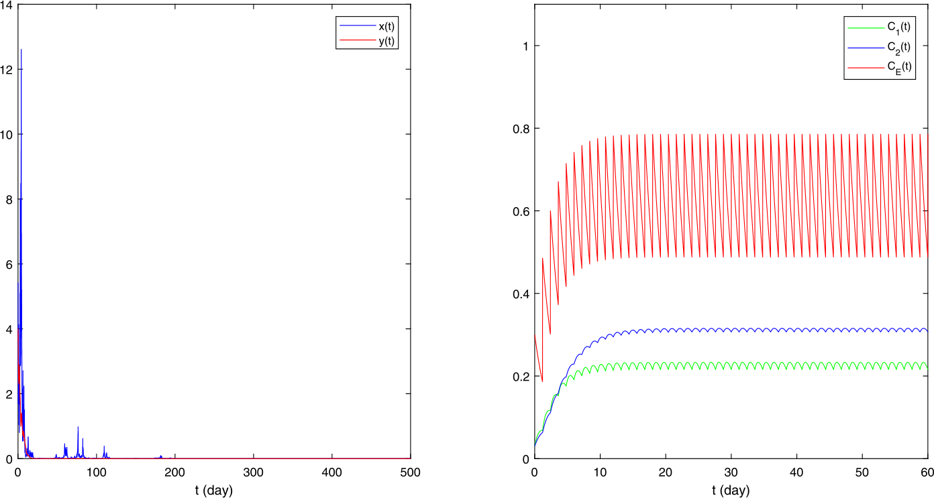Click the 10 tick label on right plot x-axis
The image size is (934, 498).
(600, 472)
